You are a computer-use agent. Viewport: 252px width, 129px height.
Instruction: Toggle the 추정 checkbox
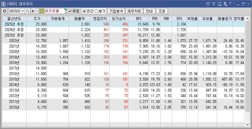click(x=70, y=11)
